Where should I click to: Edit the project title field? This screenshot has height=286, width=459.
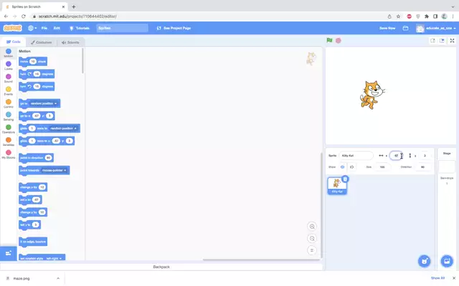pyautogui.click(x=123, y=28)
